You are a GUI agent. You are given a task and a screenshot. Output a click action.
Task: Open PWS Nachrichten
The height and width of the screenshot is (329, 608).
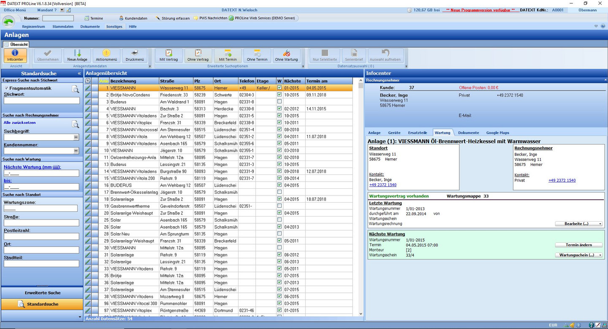[x=210, y=18]
